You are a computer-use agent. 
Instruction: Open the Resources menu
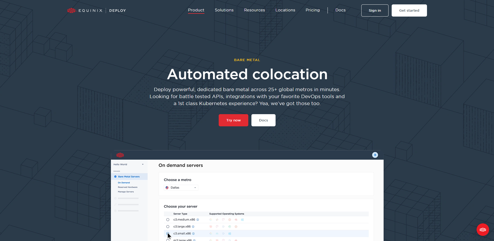[255, 10]
